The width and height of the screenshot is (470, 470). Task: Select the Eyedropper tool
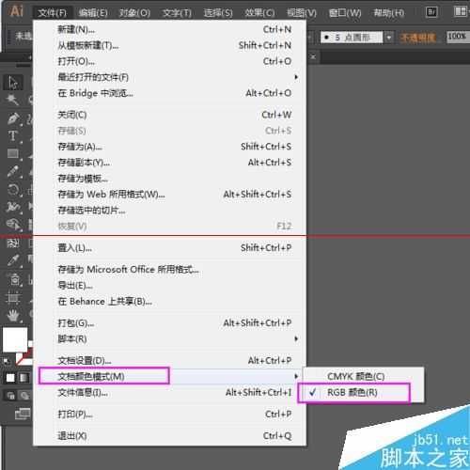click(12, 260)
